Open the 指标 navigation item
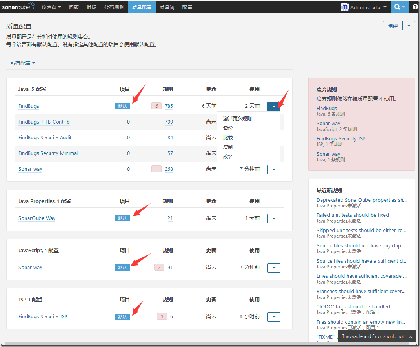 click(x=91, y=7)
